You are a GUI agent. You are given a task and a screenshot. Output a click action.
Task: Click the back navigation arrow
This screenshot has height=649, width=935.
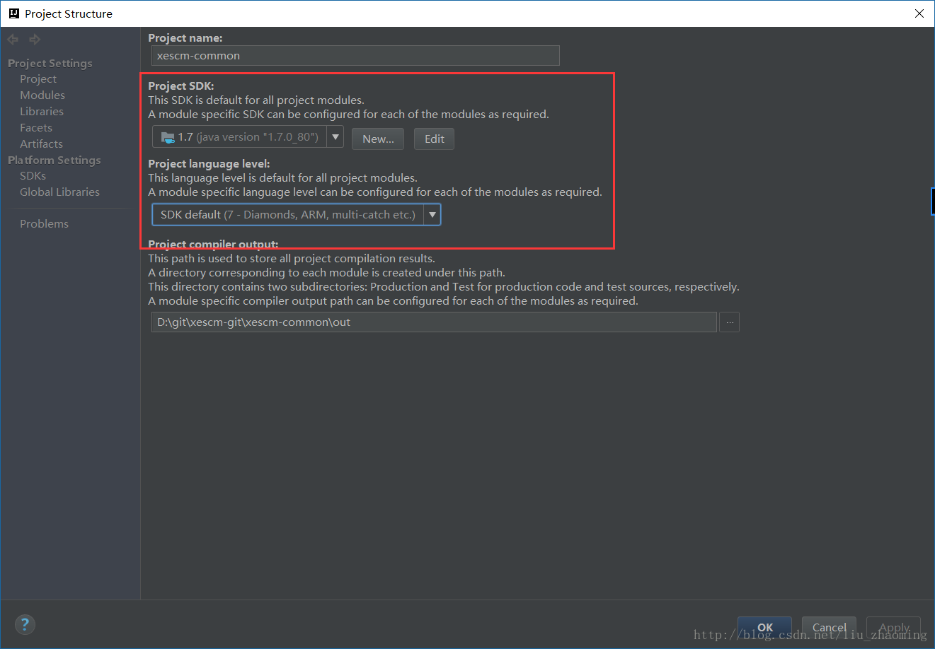pyautogui.click(x=13, y=40)
